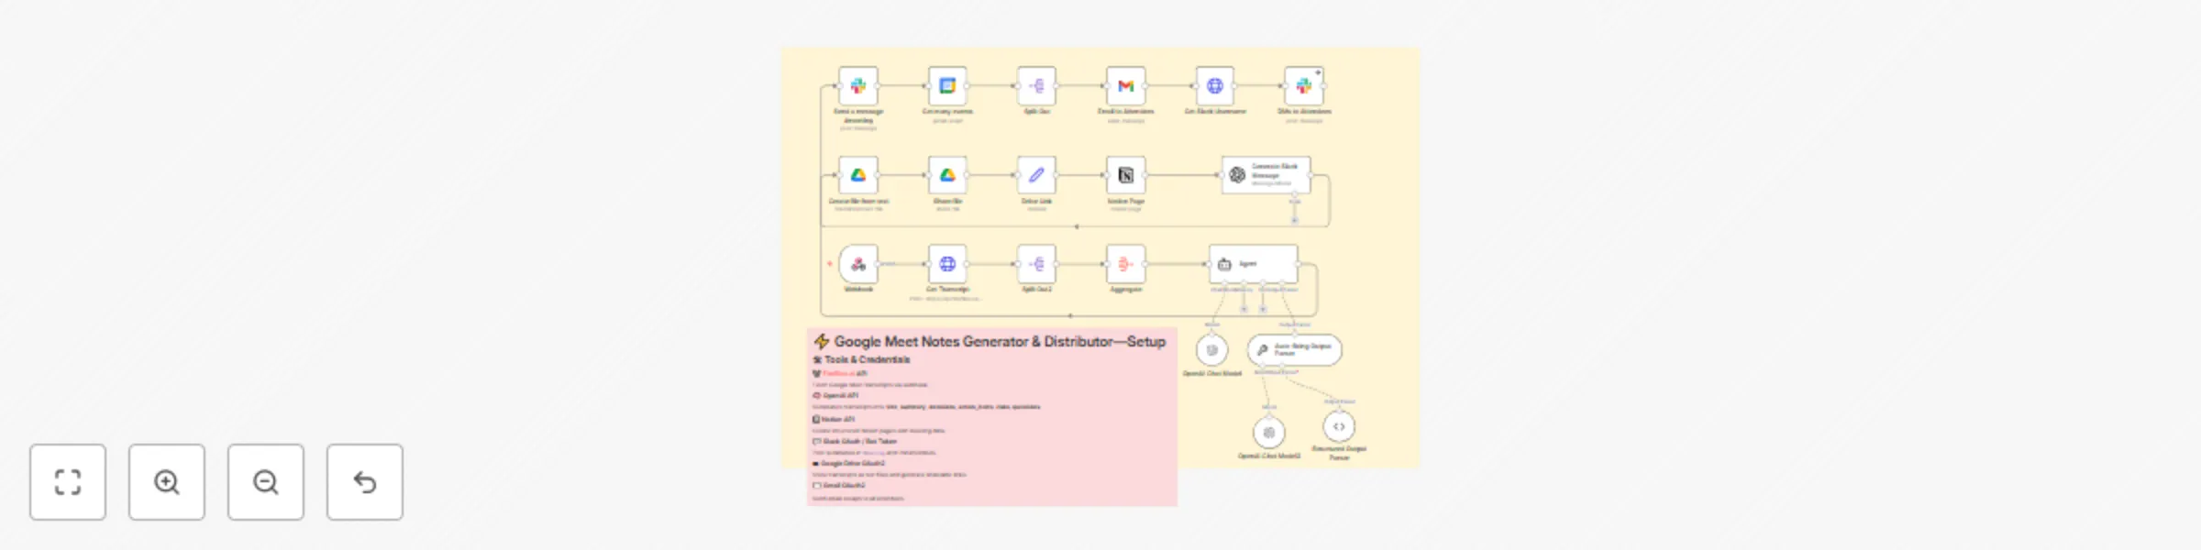
Task: Select the Aggregate node
Action: [x=1126, y=264]
